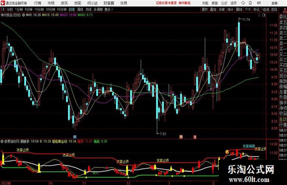The image size is (287, 185).
Task: Switch to the 60分钟 period tab
Action: pos(62,9)
